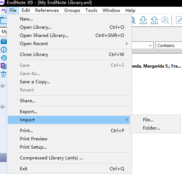Select Close Library menu entry
Viewport: 182px width, 174px height.
pyautogui.click(x=69, y=55)
